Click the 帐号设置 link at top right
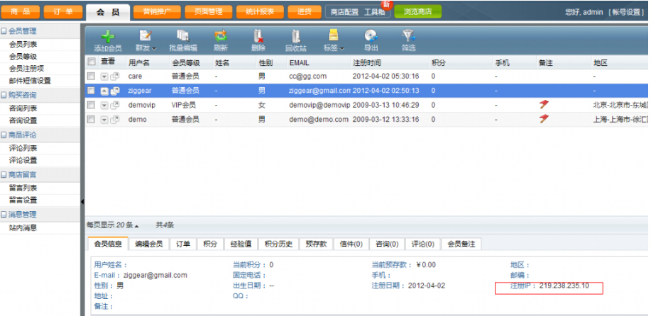Screen dimensions: 651x316 (x=626, y=13)
